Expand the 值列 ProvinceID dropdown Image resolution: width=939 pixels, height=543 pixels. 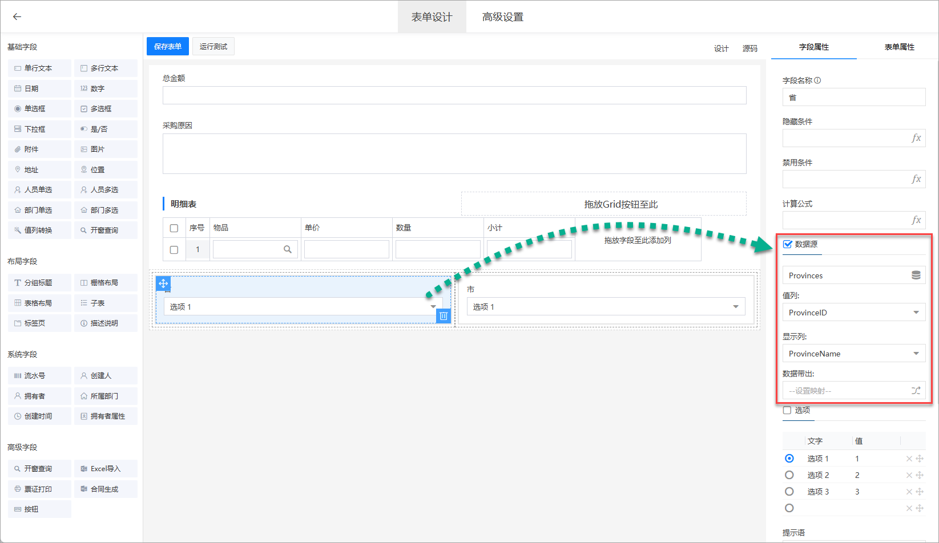point(916,313)
